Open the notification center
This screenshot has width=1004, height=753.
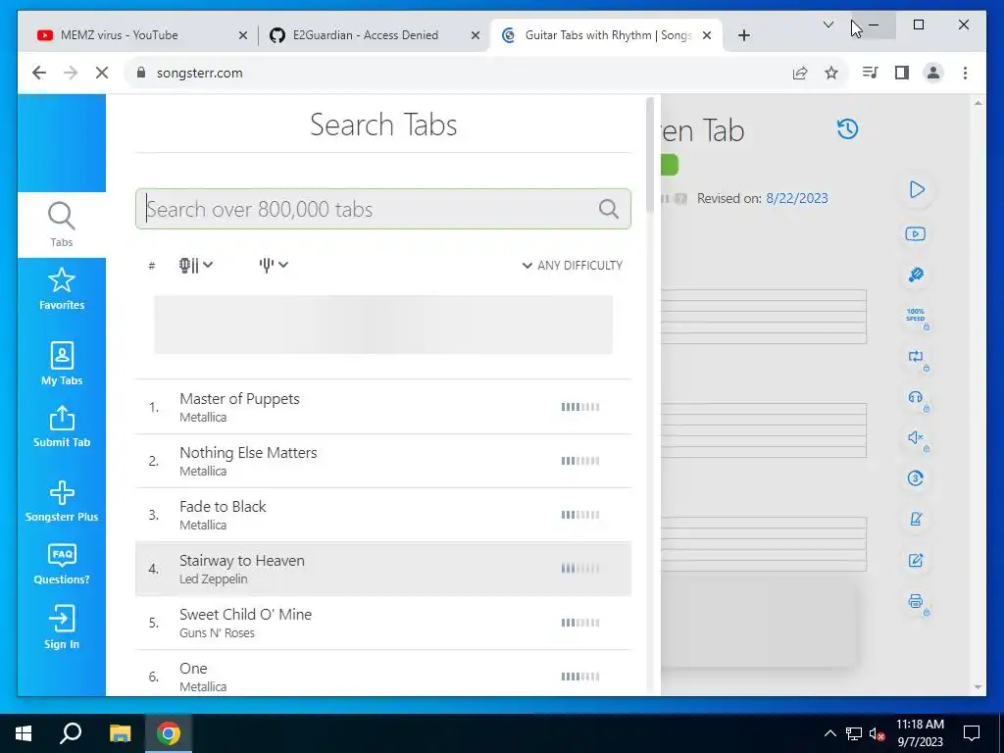pyautogui.click(x=972, y=733)
